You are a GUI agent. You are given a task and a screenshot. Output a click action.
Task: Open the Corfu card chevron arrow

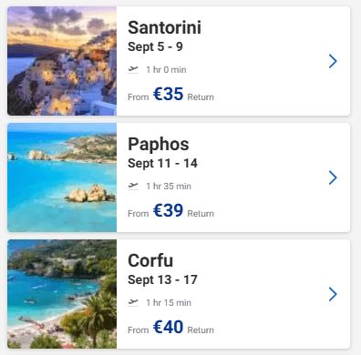[x=333, y=294]
